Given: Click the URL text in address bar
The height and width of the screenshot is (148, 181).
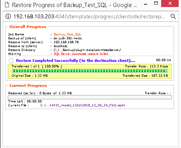Looking at the screenshot, I should point(89,17).
